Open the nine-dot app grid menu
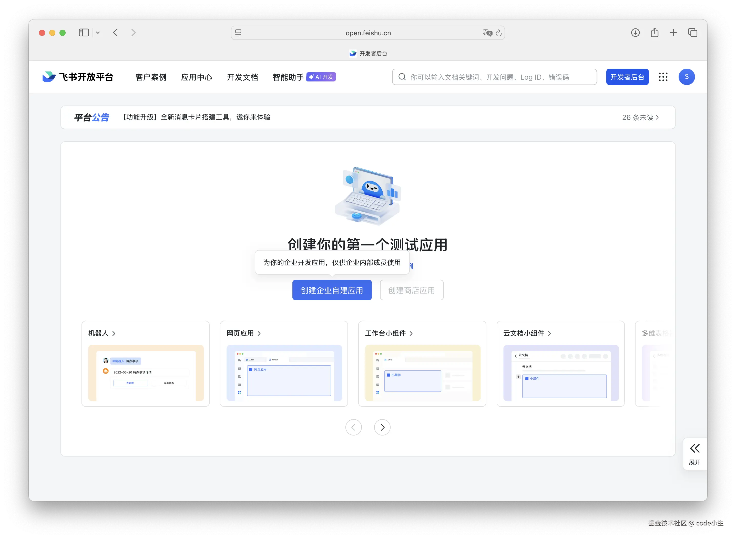 point(663,77)
